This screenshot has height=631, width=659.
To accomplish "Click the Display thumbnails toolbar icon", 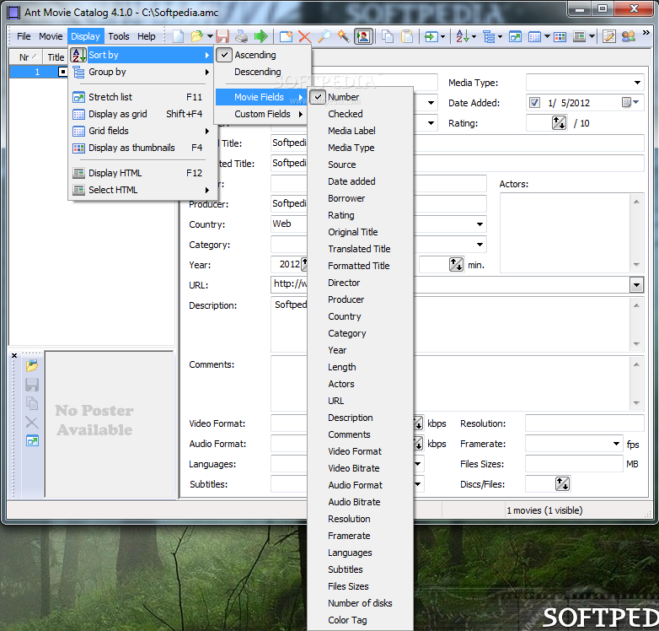I will pyautogui.click(x=560, y=36).
